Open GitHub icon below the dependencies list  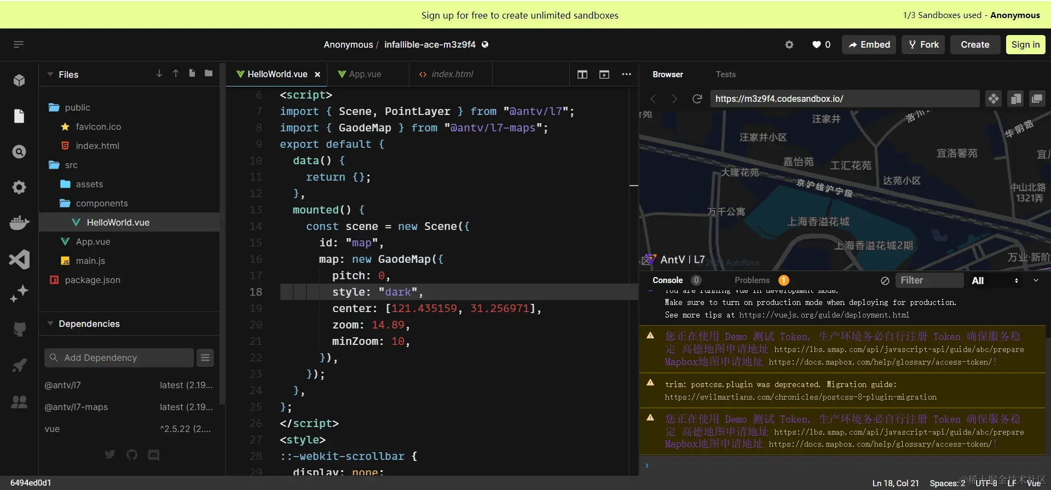pyautogui.click(x=132, y=454)
